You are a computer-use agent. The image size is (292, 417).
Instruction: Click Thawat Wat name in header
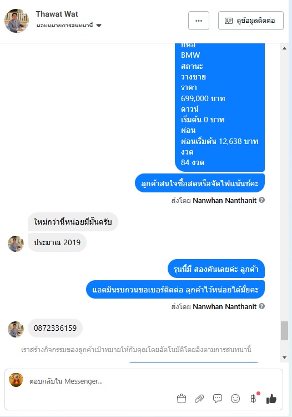tap(57, 14)
